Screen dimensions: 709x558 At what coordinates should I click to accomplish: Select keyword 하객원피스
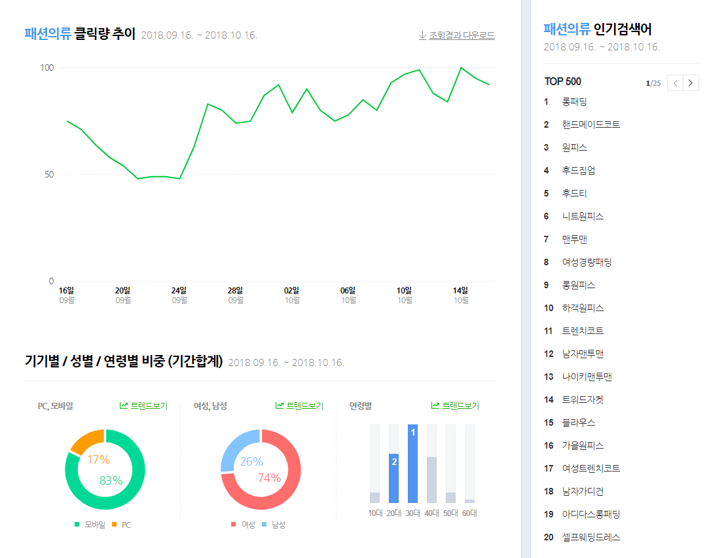click(x=583, y=308)
